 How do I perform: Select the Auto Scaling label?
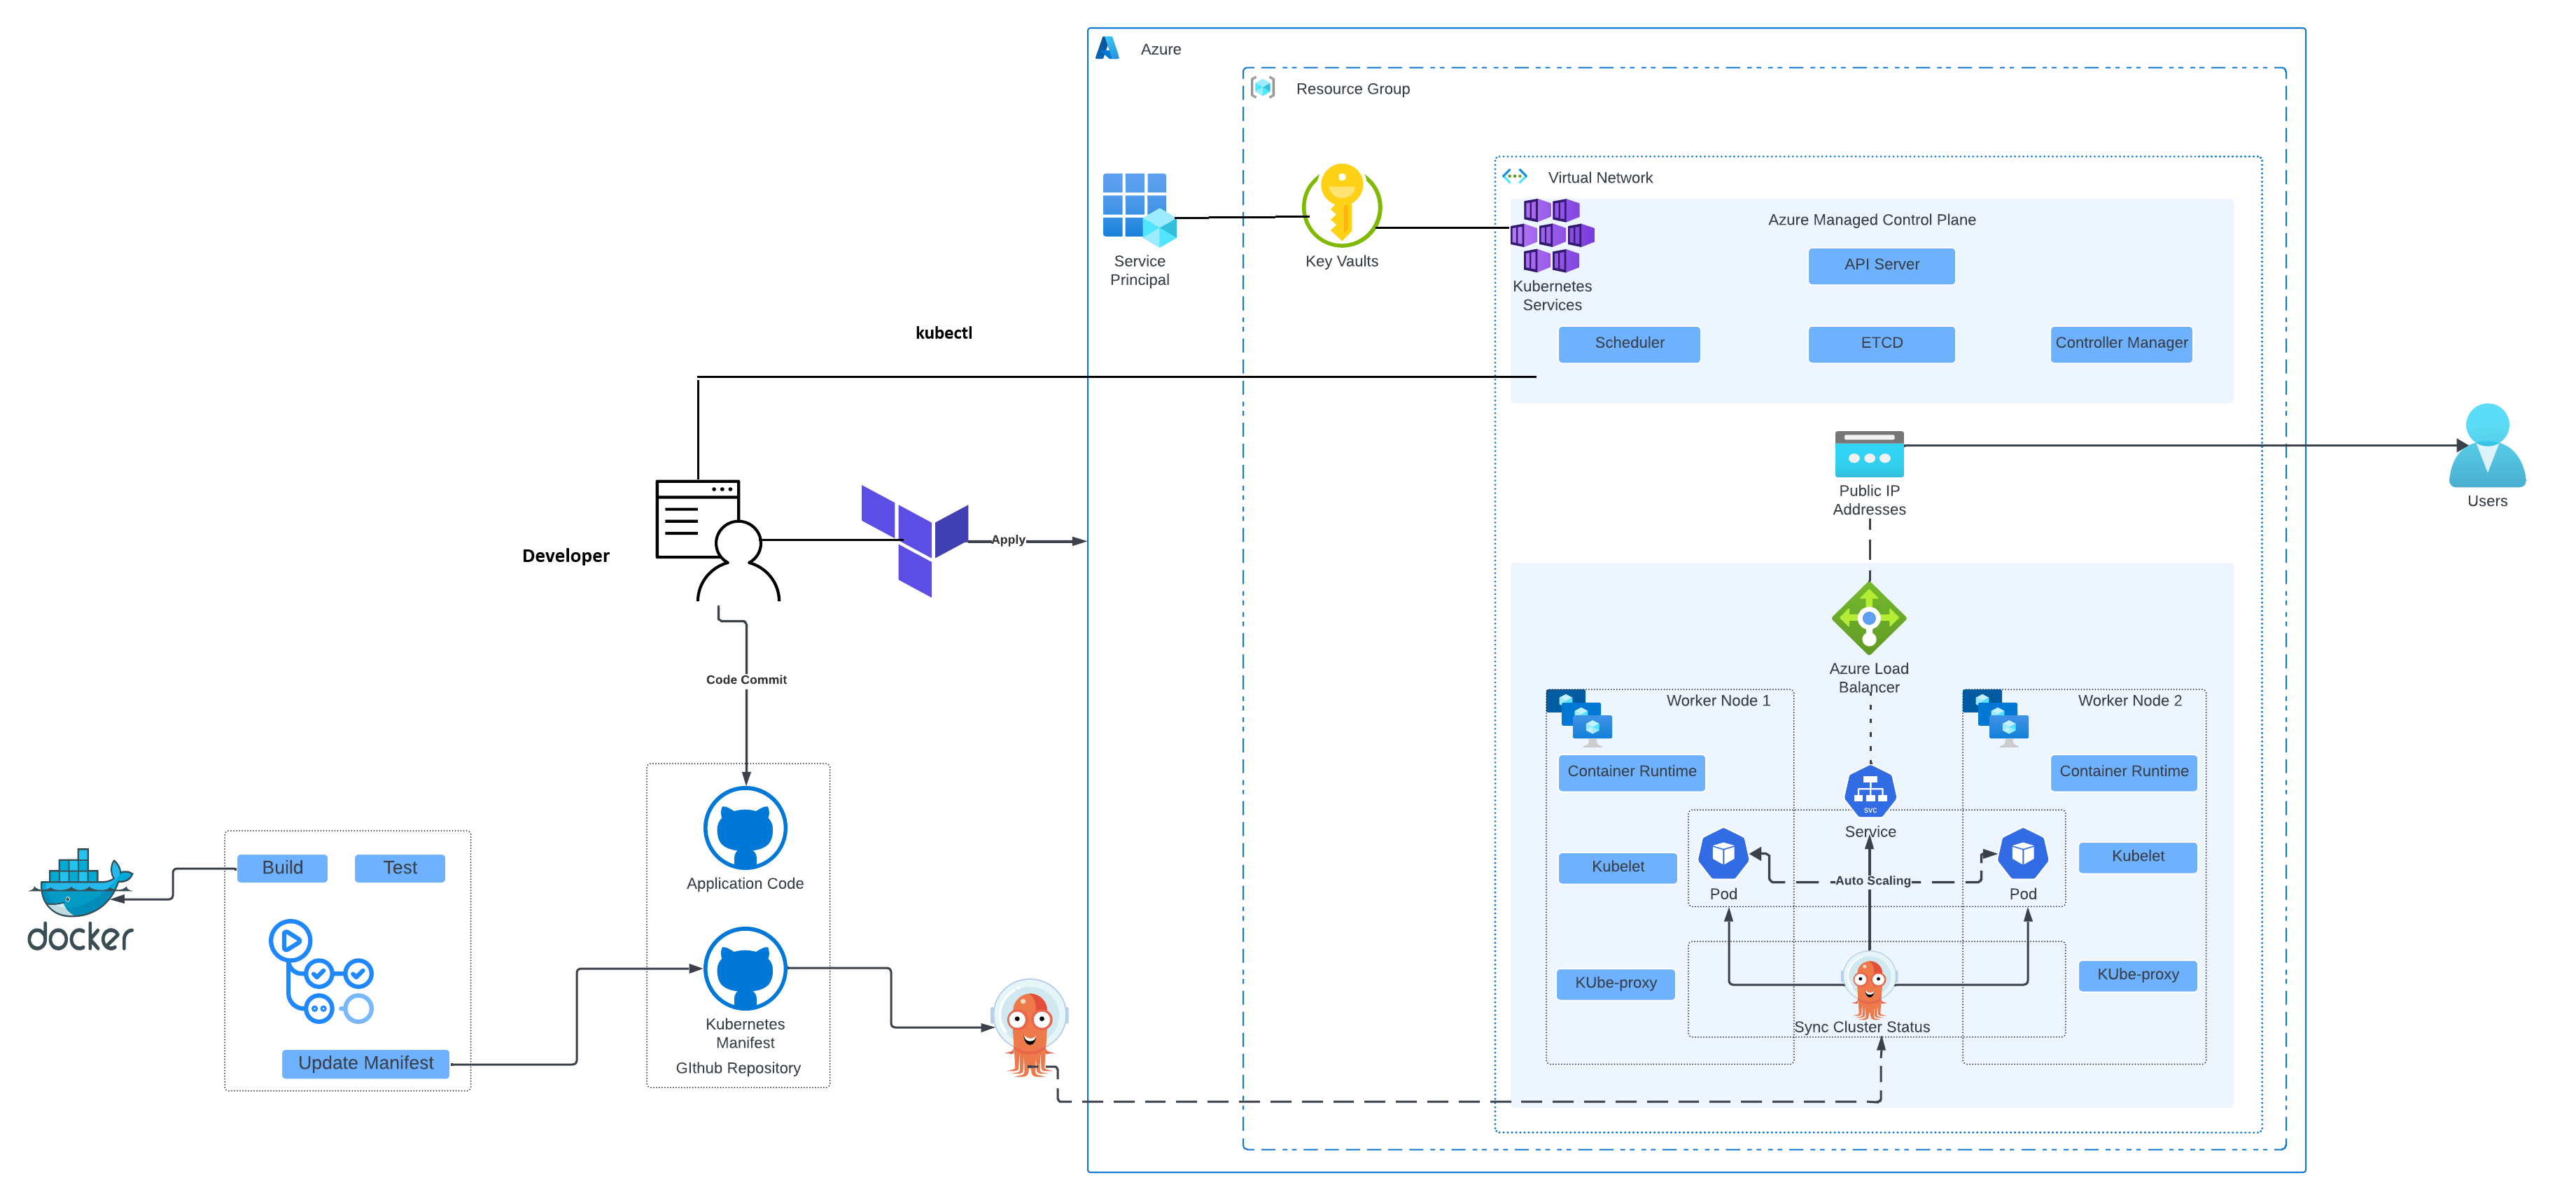1872,880
